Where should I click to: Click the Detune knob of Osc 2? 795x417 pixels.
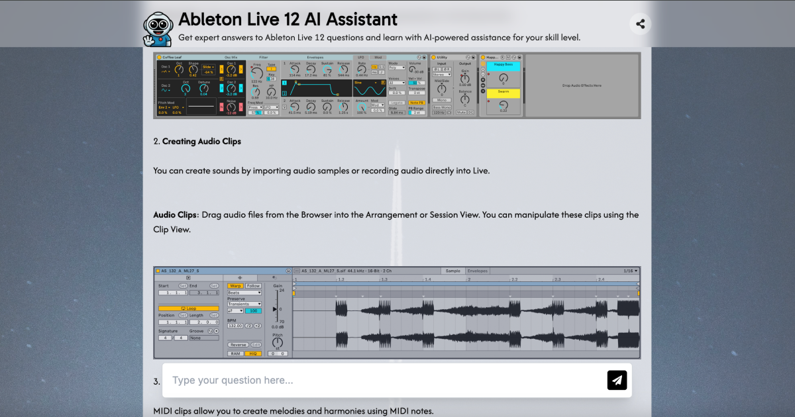click(x=204, y=88)
